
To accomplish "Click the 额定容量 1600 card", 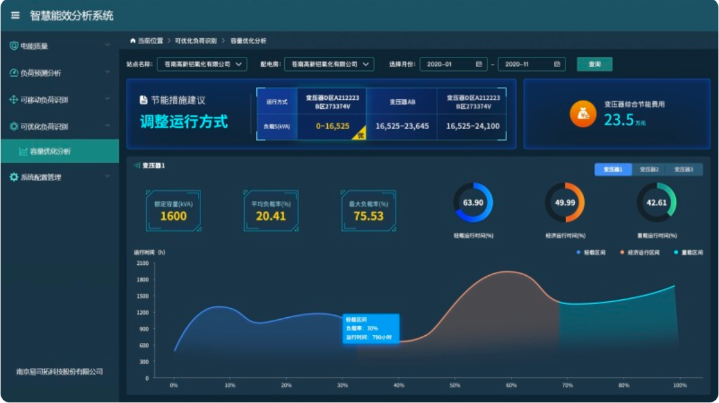I will coord(174,210).
